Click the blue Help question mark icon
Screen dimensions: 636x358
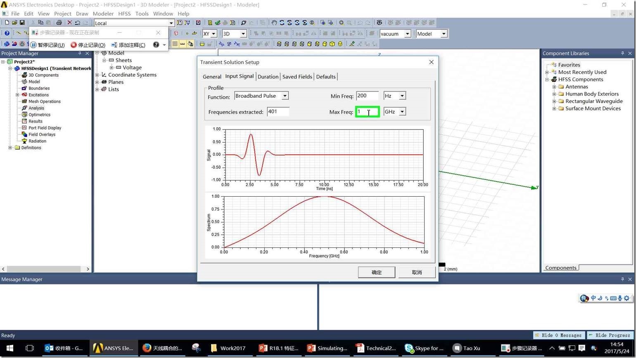click(x=7, y=33)
